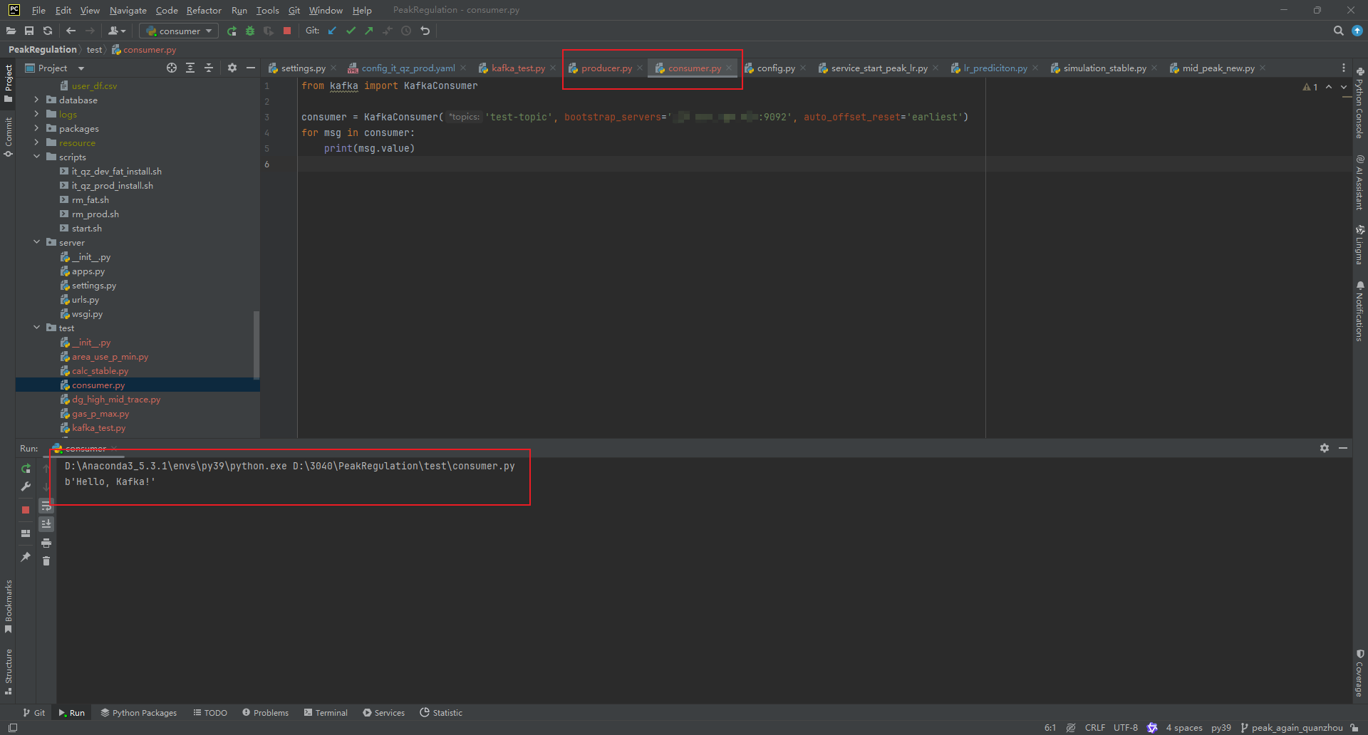Click the peak_again_quanzhou branch widget

point(1291,728)
